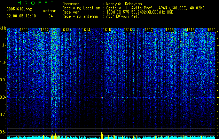Click the 1611 time marker
Screen dimensions: 219x139
coord(24,30)
